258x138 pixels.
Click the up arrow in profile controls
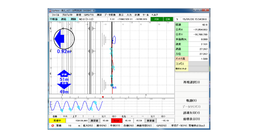click(x=83, y=116)
